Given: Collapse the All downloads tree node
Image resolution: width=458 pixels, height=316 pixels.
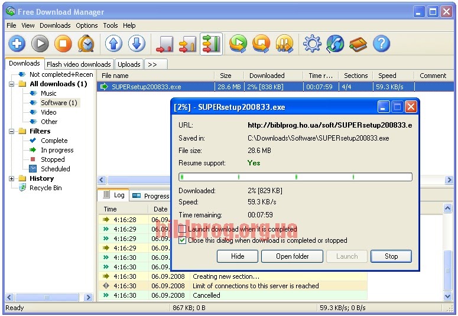Looking at the screenshot, I should pos(12,84).
